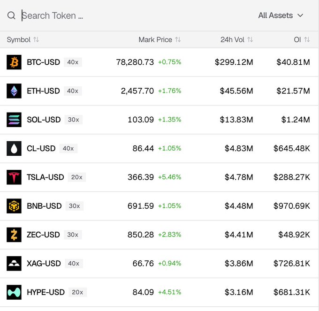319x311 pixels.
Task: Select the BTC-USD symbol
Action: click(43, 62)
